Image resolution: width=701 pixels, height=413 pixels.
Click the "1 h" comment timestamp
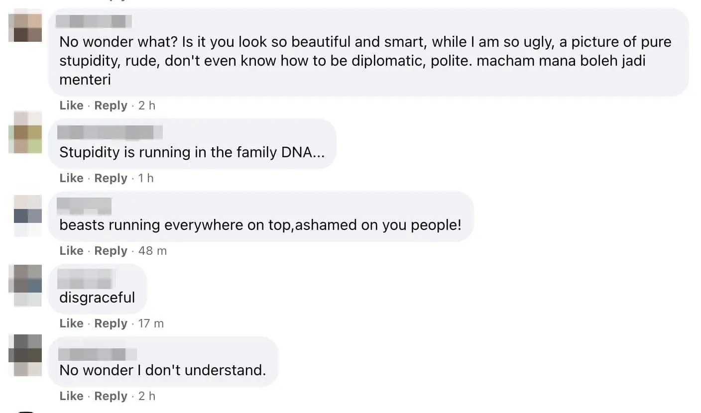point(146,178)
